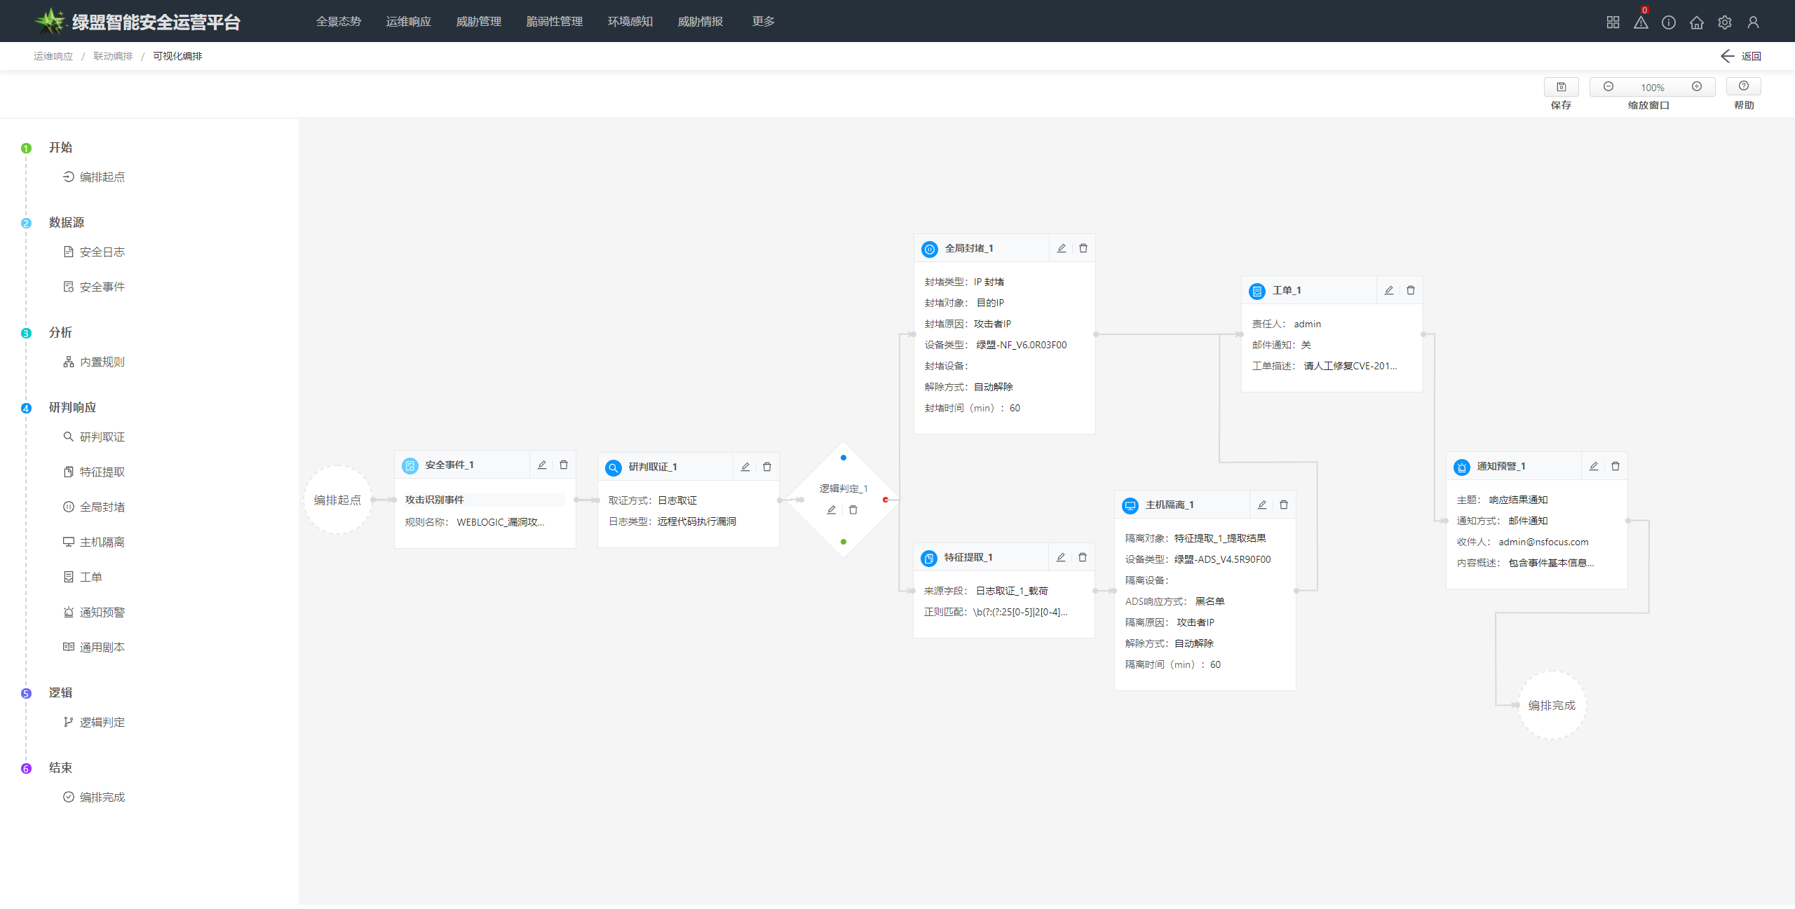Select 逻辑判定 in the sidebar

point(102,723)
